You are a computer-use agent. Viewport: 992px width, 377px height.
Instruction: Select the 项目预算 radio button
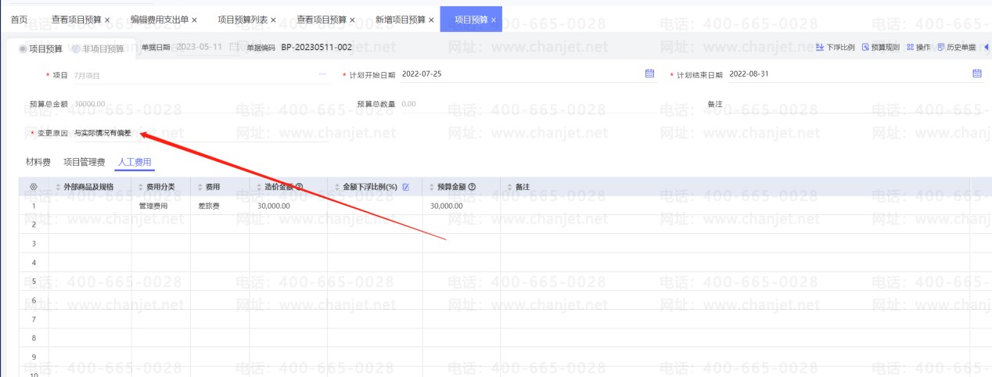tap(23, 48)
